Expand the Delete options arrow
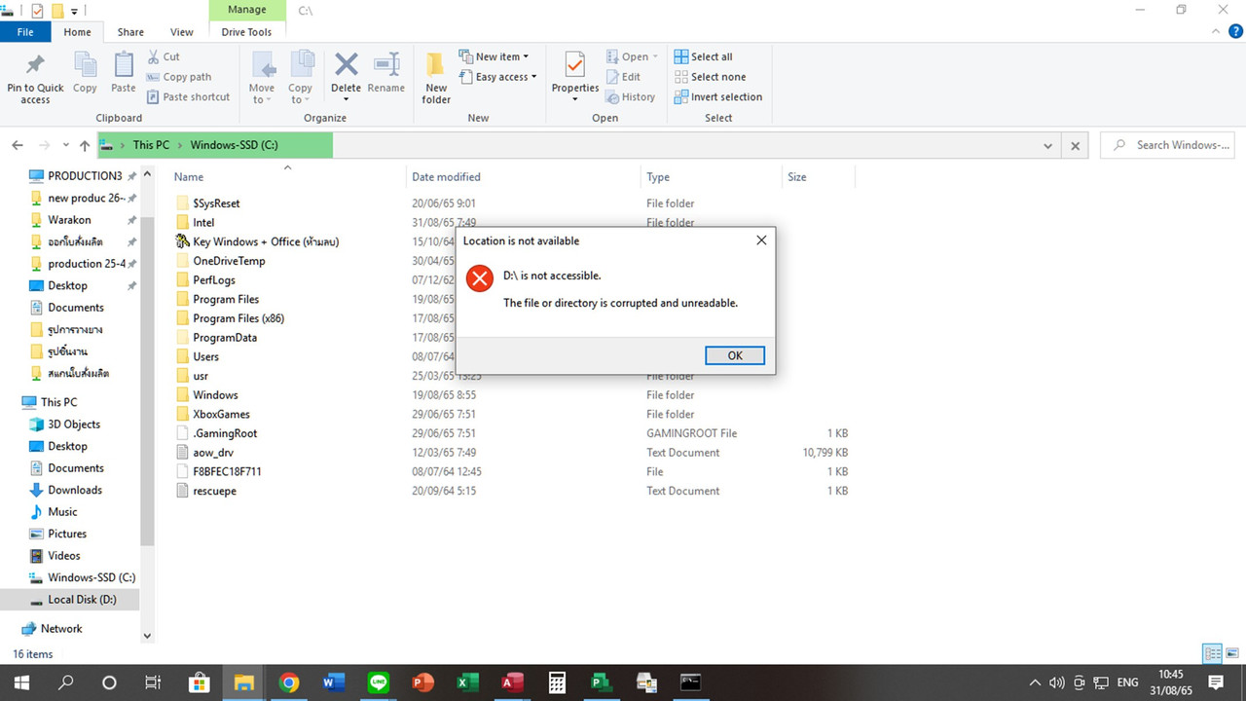The image size is (1246, 701). click(x=347, y=99)
